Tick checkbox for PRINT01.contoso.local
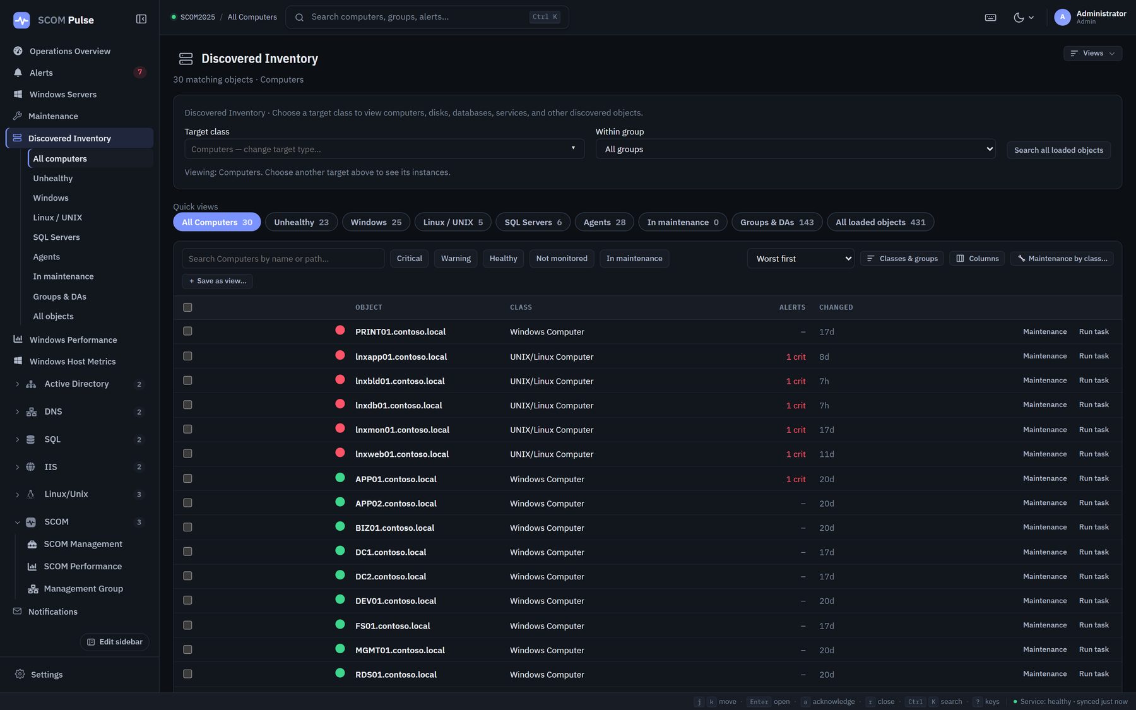 [187, 331]
